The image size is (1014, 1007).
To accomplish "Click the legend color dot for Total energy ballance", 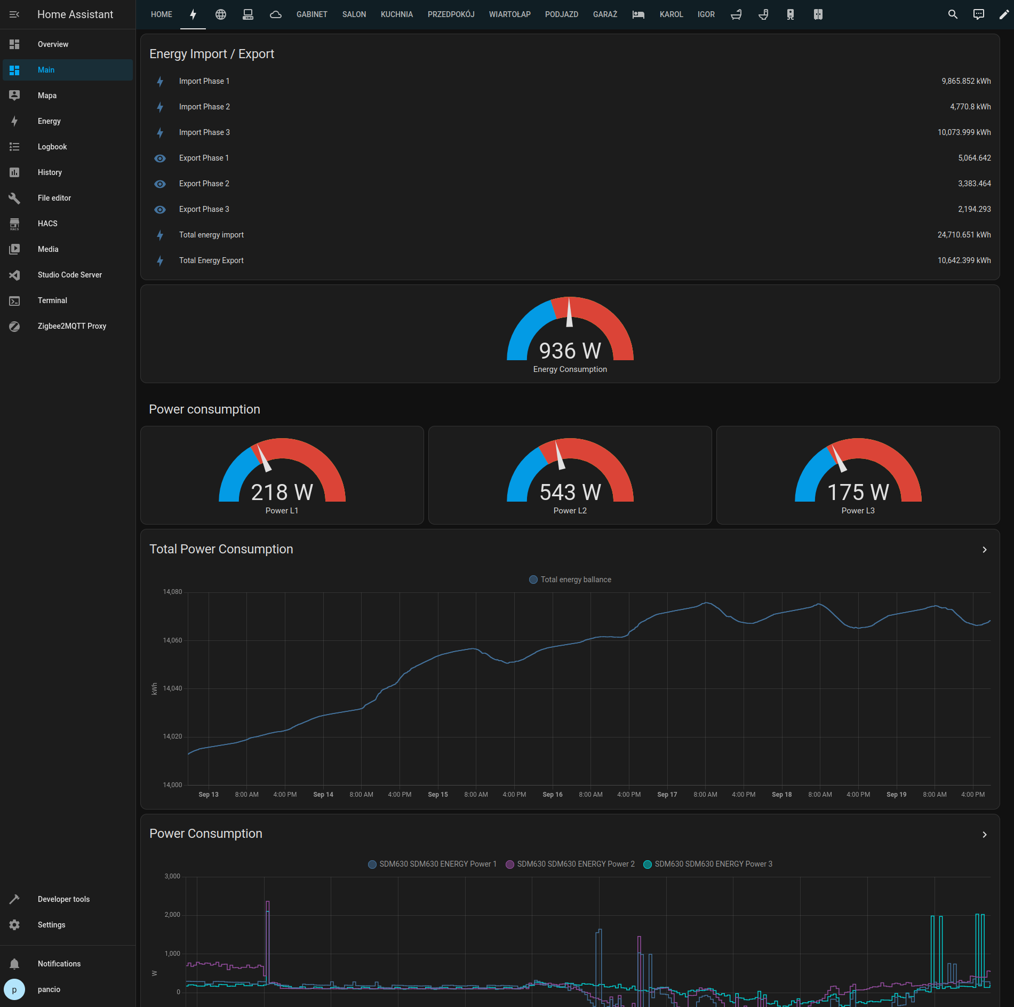I will pyautogui.click(x=533, y=580).
